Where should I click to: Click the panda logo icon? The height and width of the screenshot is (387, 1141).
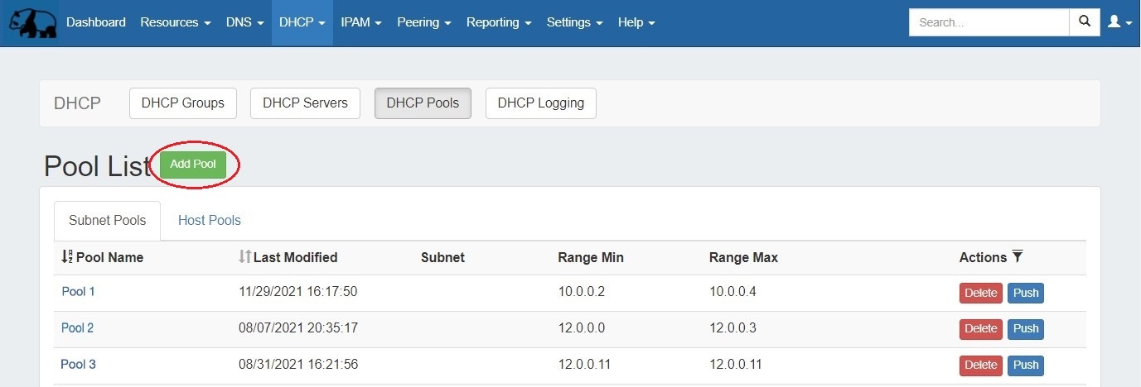tap(31, 23)
